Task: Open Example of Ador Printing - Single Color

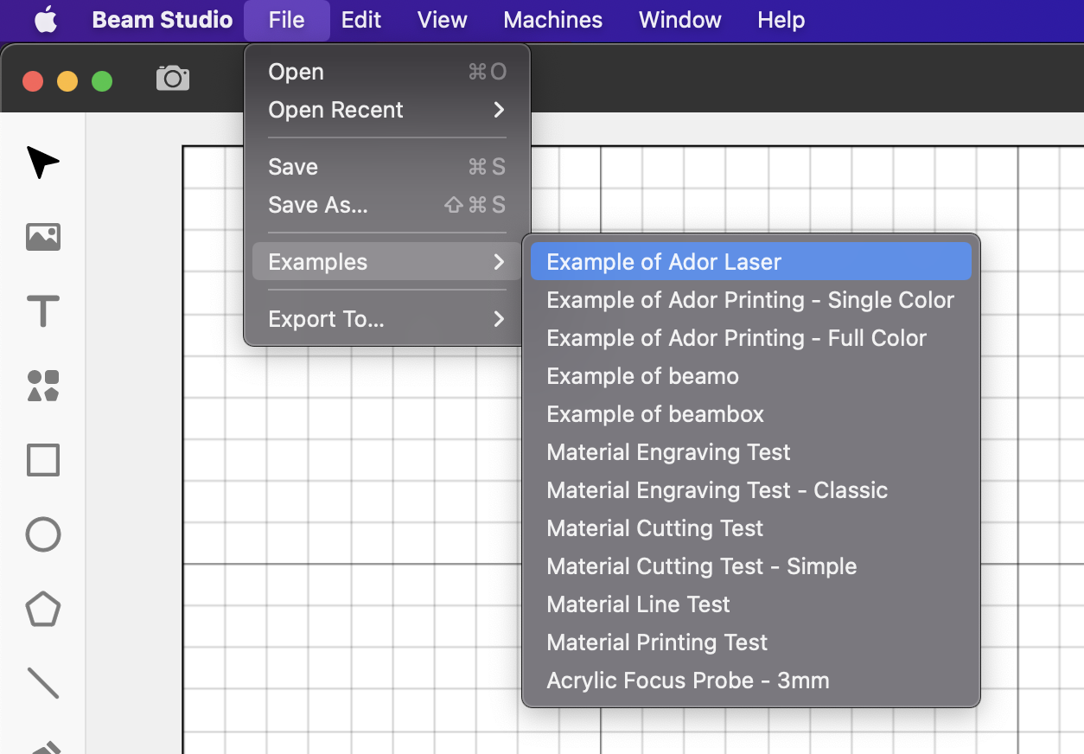Action: tap(751, 300)
